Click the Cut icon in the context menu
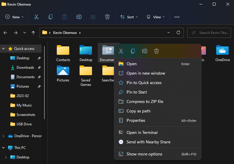234x164 pixels. [121, 51]
